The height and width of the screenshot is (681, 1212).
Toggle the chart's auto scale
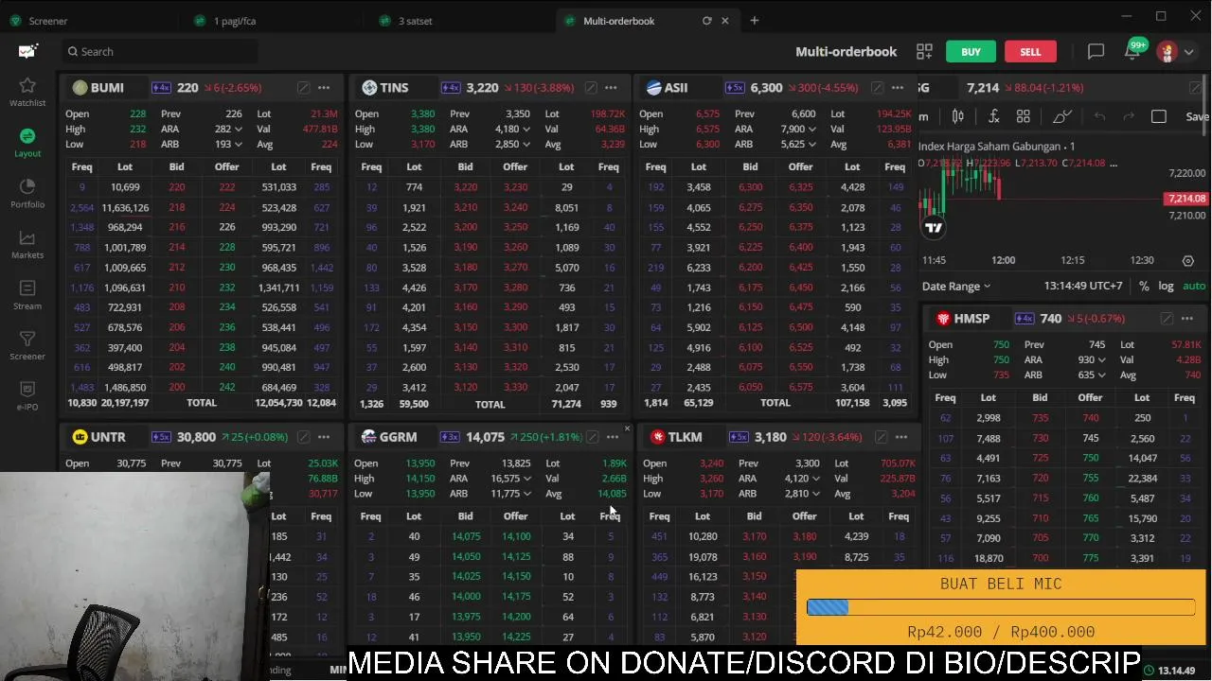pyautogui.click(x=1194, y=286)
